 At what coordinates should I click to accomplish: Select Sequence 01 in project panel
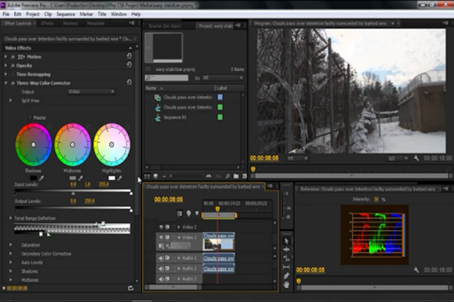tap(175, 117)
